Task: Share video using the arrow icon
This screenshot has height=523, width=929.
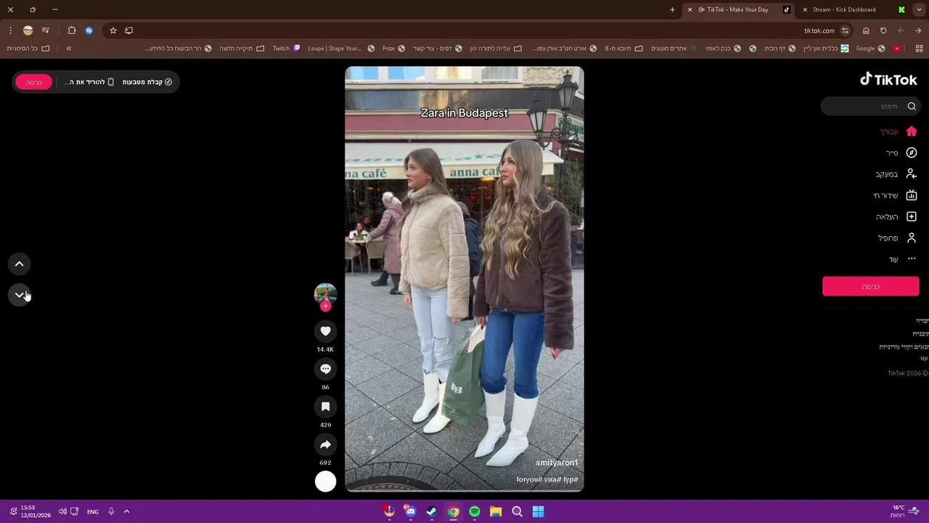Action: (325, 445)
